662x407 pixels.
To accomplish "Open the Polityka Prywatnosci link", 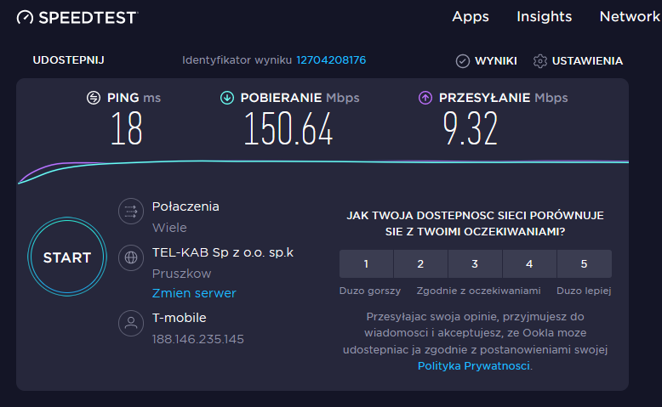I will pyautogui.click(x=473, y=365).
